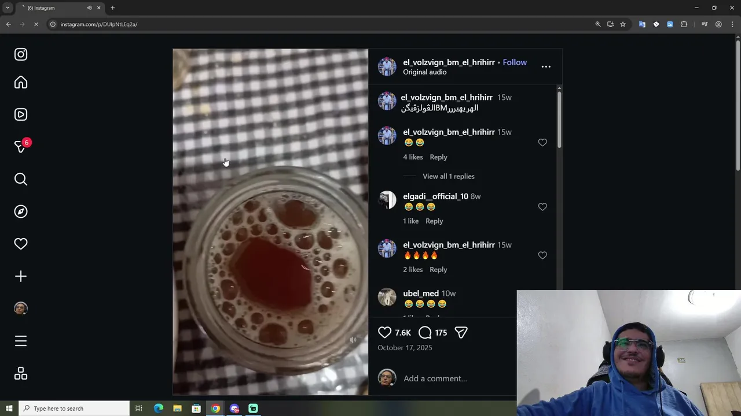Open the Notifications heart in the sidebar
The width and height of the screenshot is (741, 416).
(x=21, y=244)
